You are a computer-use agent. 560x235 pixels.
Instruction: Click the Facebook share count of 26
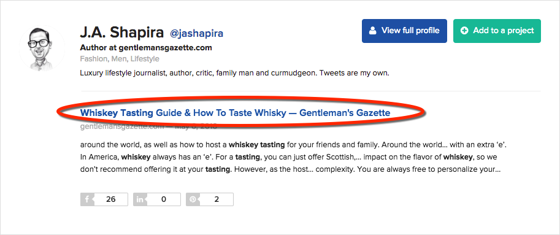click(x=111, y=199)
